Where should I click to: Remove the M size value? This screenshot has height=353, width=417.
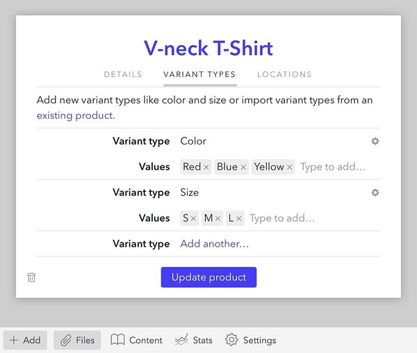tap(218, 218)
